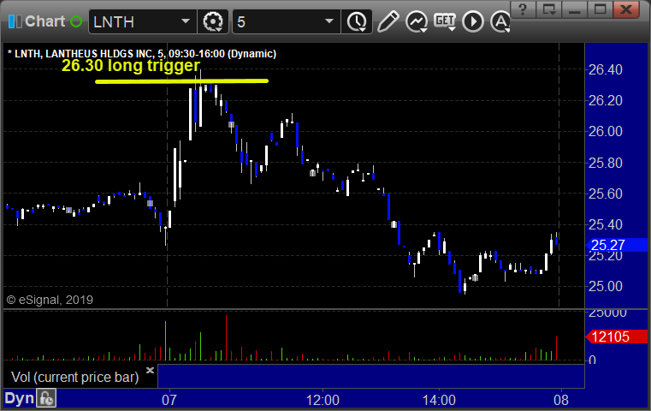Click the 12105 volume value marker

[616, 337]
